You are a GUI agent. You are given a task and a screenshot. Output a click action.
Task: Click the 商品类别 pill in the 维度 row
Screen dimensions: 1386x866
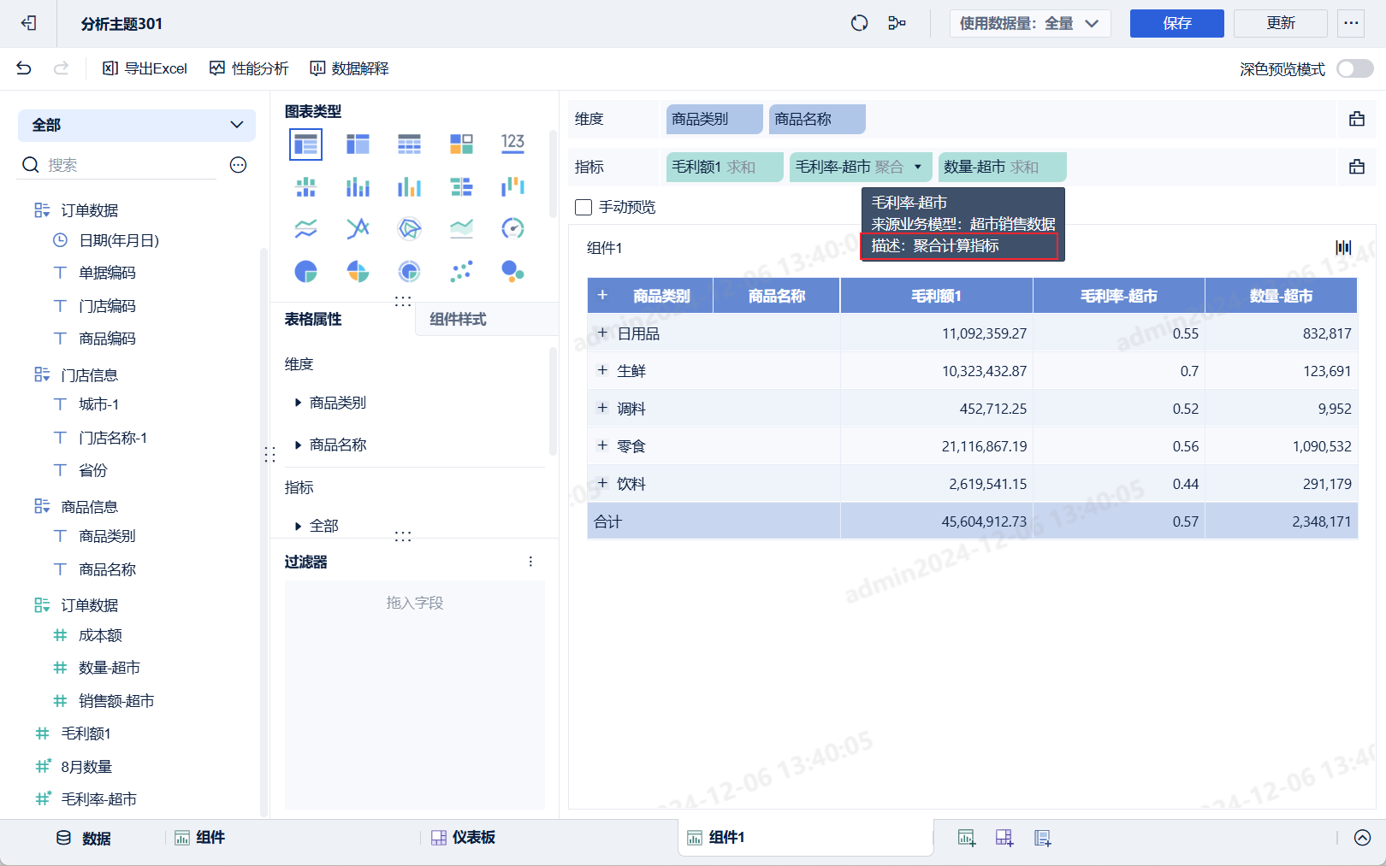pyautogui.click(x=714, y=119)
